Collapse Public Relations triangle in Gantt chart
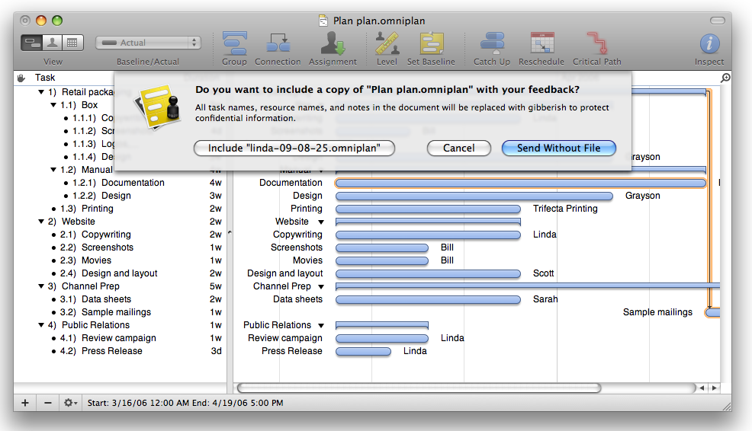Viewport: 752px width, 431px height. pyautogui.click(x=321, y=325)
